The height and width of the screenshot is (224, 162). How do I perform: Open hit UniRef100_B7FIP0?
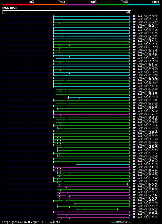[145, 25]
